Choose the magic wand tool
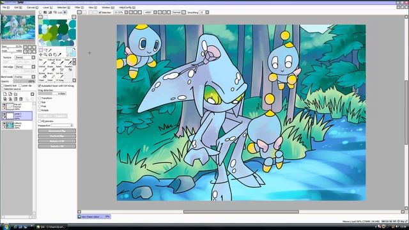Image resolution: width=409 pixels, height=230 pixels. pyautogui.click(x=50, y=50)
